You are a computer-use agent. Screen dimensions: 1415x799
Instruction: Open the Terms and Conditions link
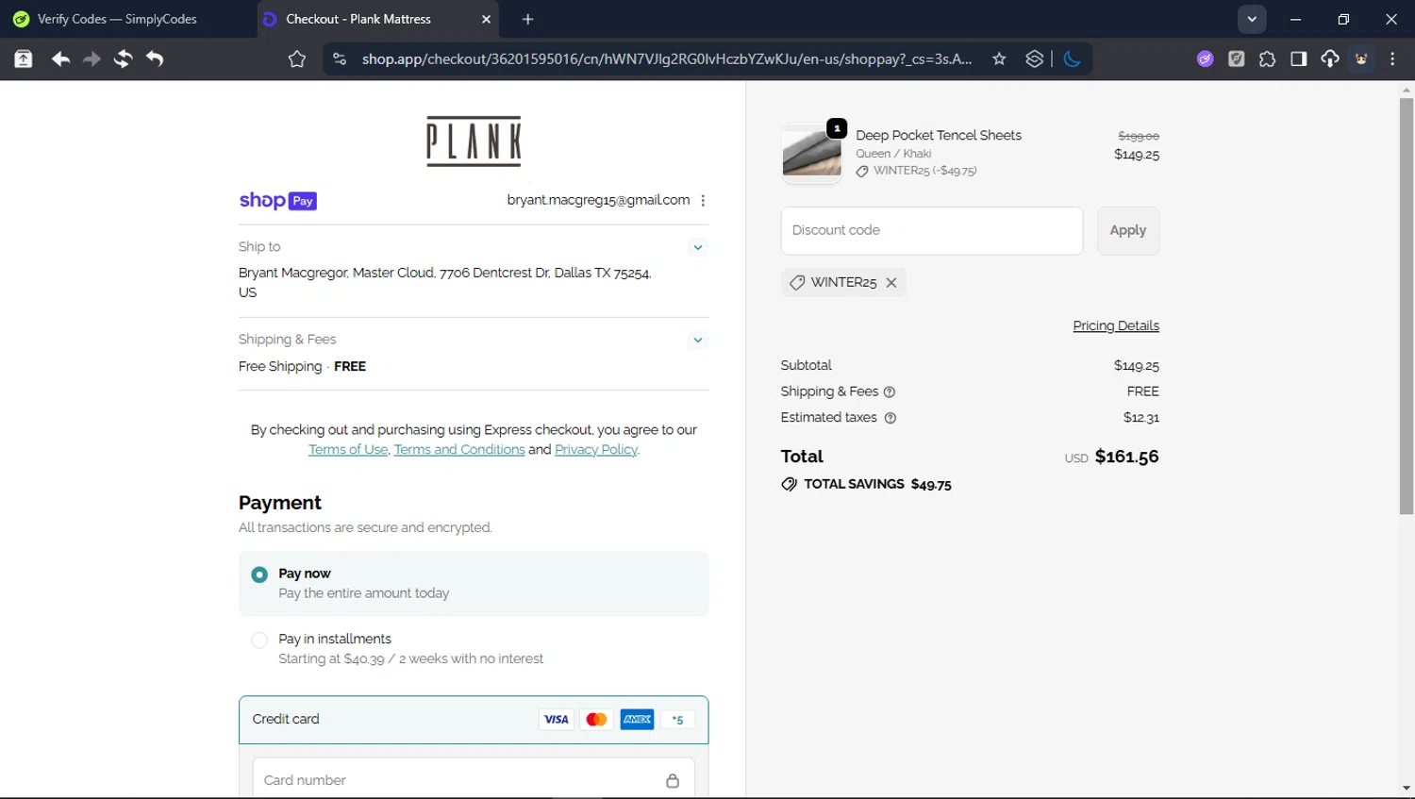click(x=459, y=450)
